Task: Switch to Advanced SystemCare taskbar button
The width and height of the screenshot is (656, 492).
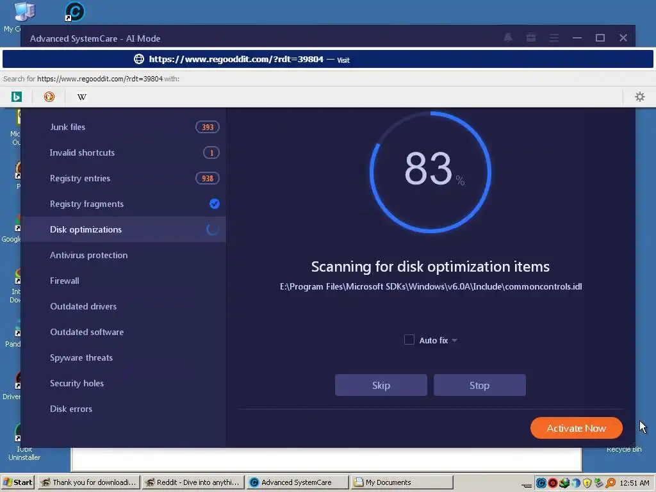Action: coord(297,482)
